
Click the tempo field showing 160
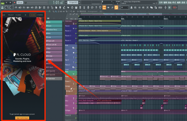(20, 2)
